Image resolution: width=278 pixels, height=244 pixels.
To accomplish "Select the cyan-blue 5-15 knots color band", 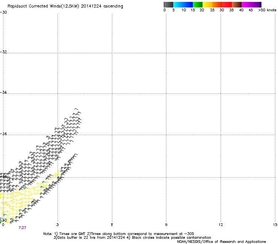I will pos(183,5).
